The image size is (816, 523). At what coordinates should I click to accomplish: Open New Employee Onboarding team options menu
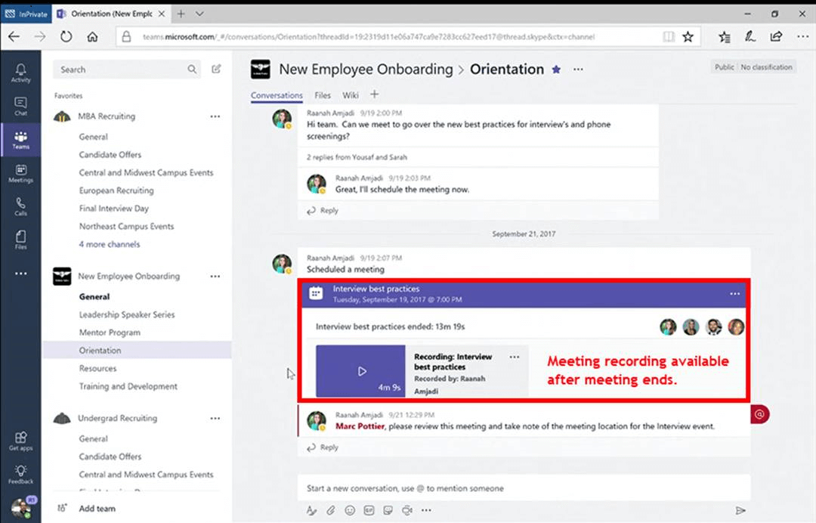(x=215, y=277)
